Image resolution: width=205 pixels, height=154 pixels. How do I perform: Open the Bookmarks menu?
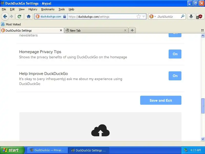pyautogui.click(x=48, y=9)
